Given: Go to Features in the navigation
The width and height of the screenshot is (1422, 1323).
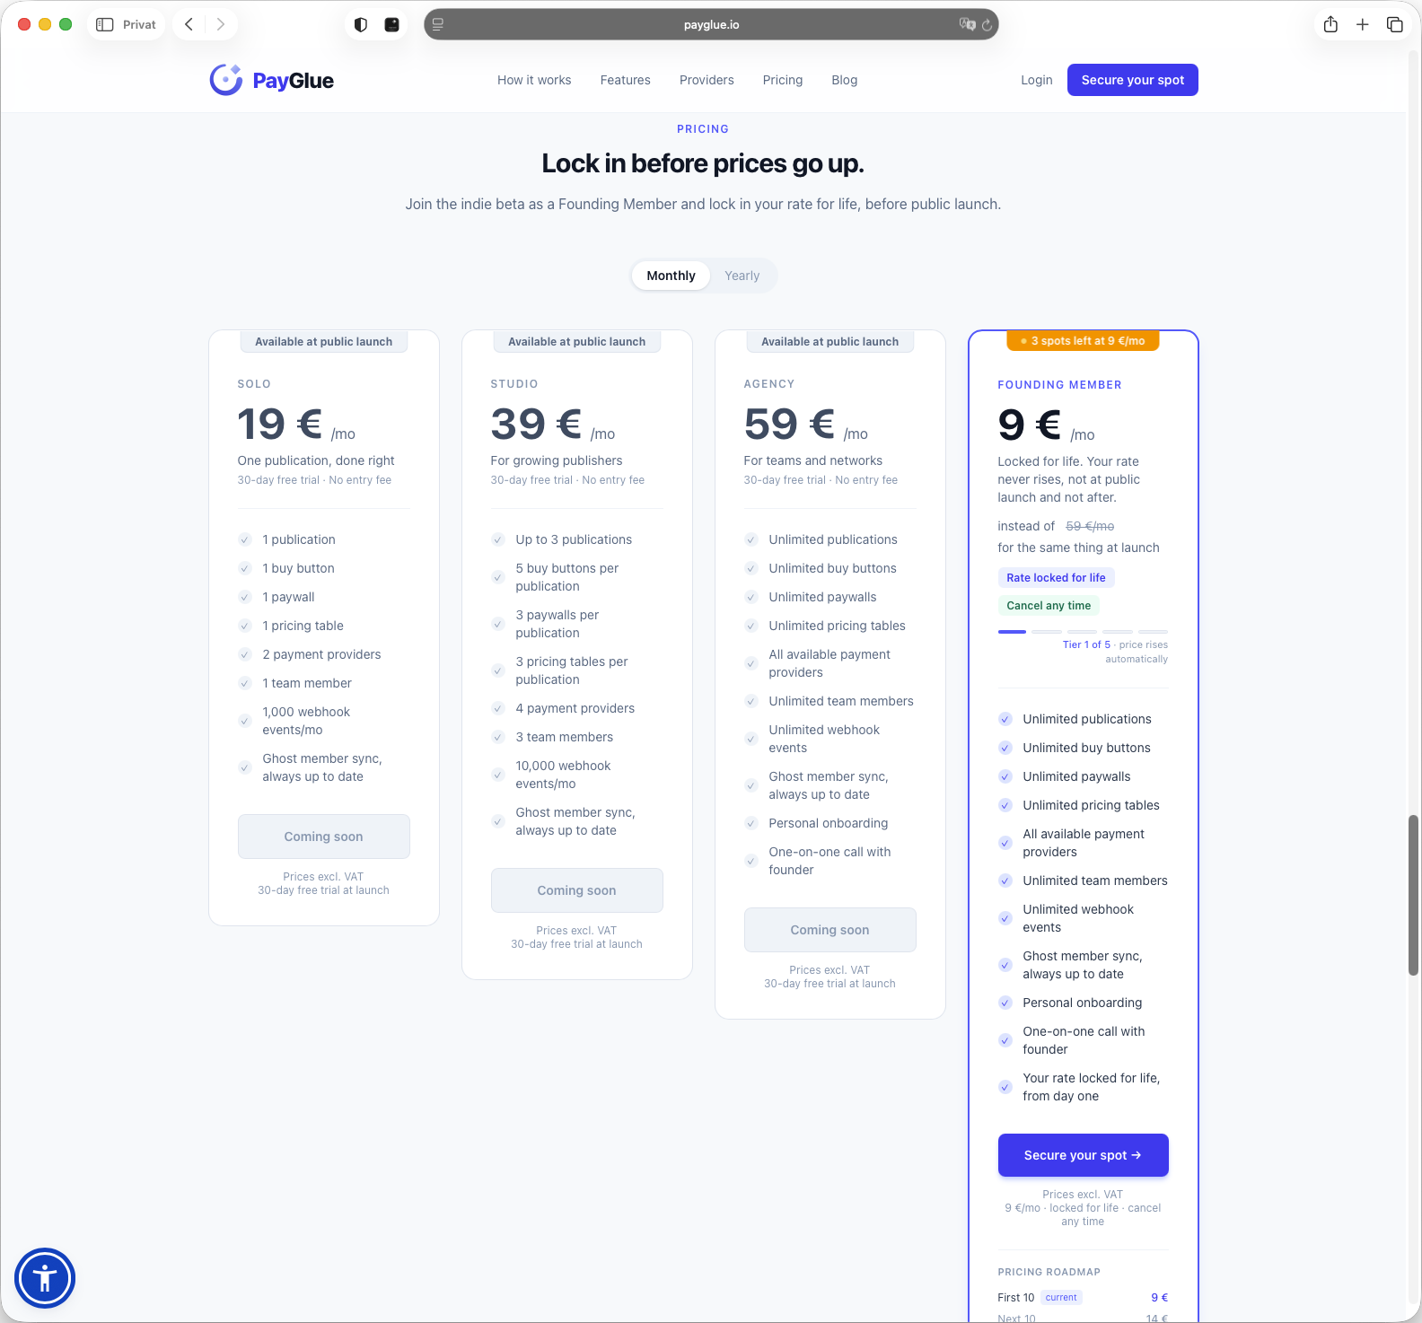Looking at the screenshot, I should (x=626, y=80).
